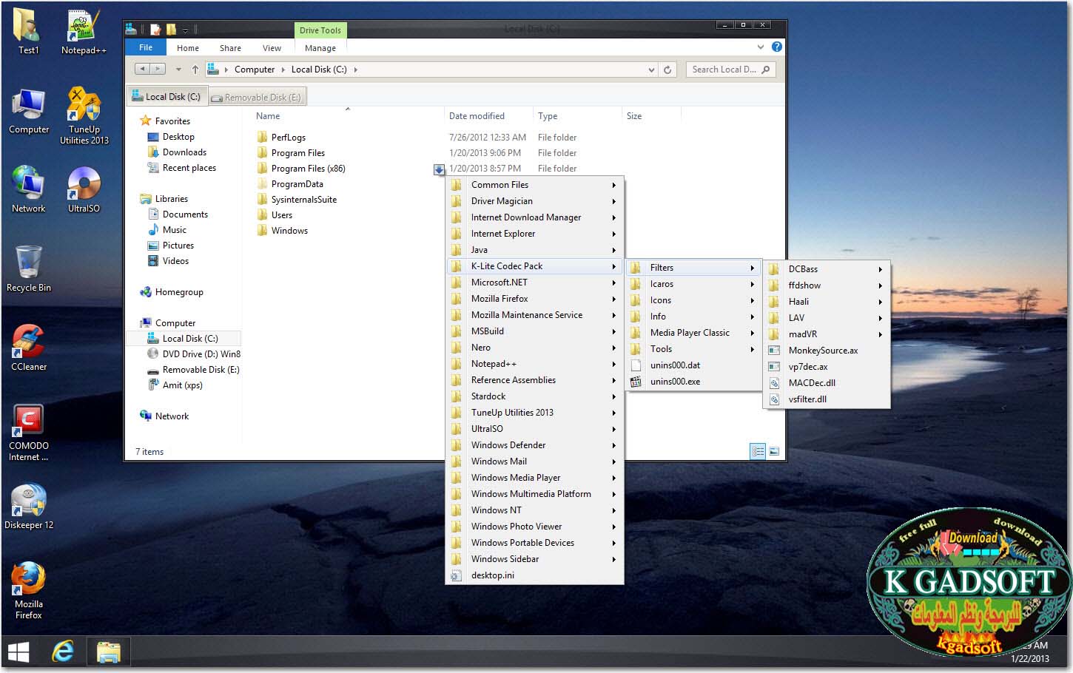1073x673 pixels.
Task: Select Downloads in Favorites pane
Action: click(184, 152)
